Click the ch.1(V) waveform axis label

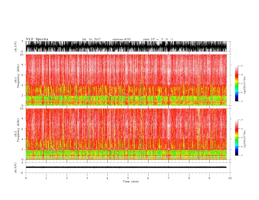coord(16,46)
